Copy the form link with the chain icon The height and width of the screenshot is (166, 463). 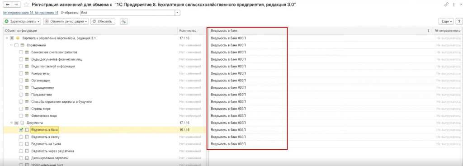(446, 5)
